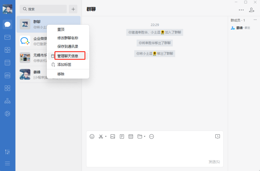This screenshot has height=171, width=260.
Task: Click the plus button next to search
Action: click(73, 9)
